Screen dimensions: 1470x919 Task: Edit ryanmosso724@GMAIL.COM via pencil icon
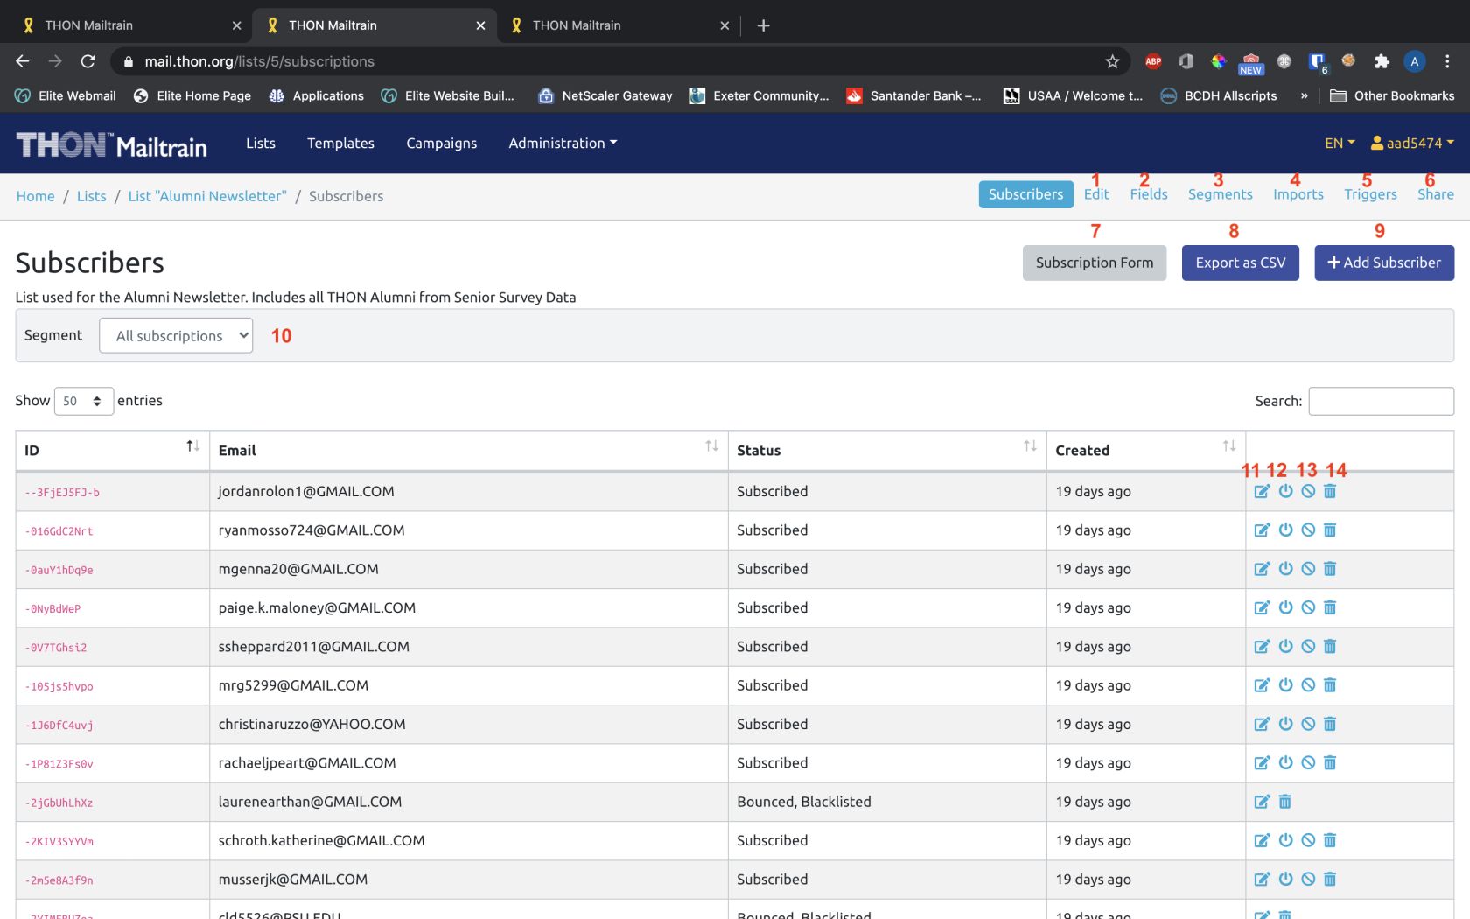pos(1262,530)
